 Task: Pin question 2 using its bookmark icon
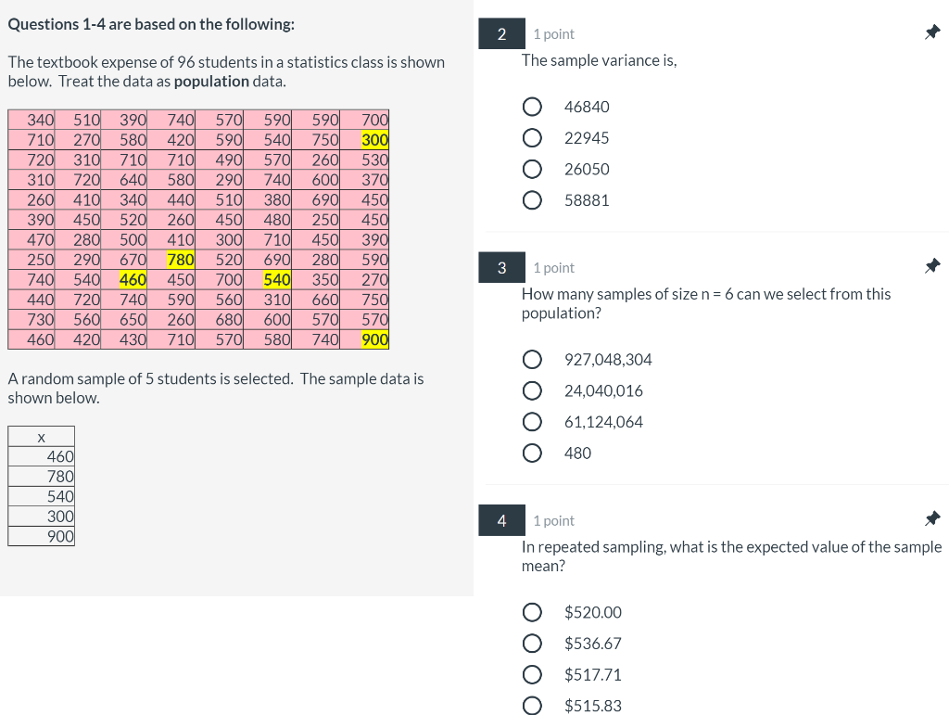[x=933, y=31]
